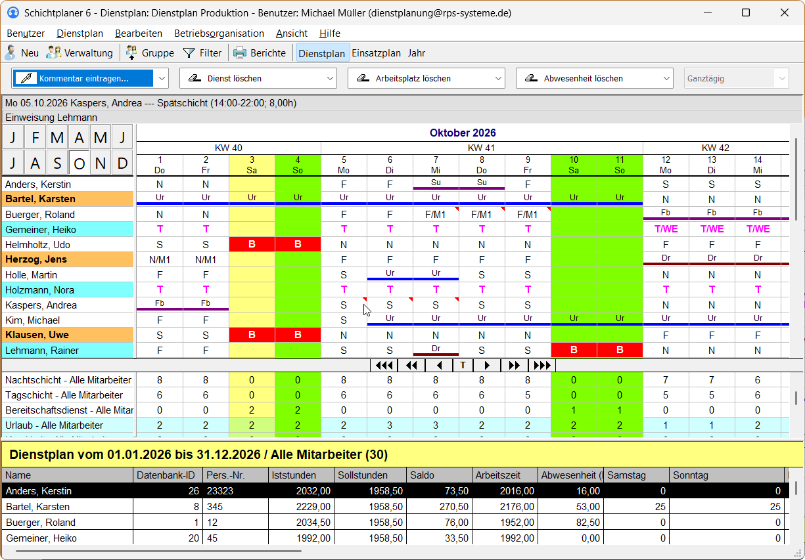The image size is (805, 560).
Task: Step forward with the single right arrow
Action: point(487,366)
